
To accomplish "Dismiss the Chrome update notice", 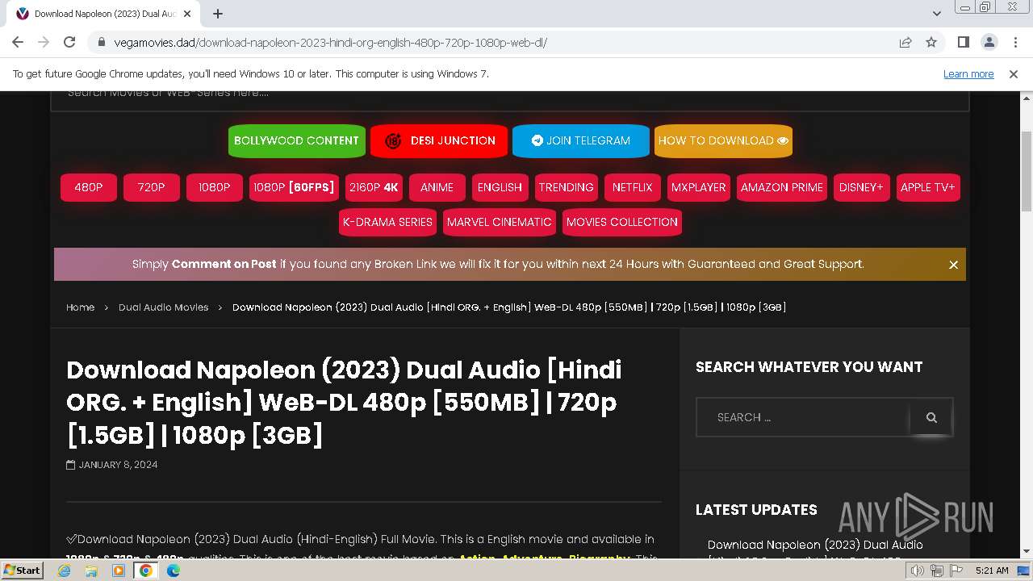I will (x=1014, y=73).
